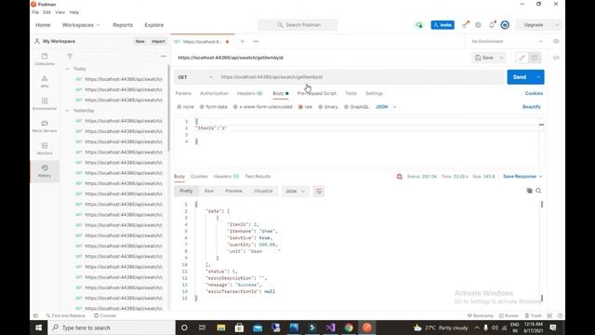Open the Send button dropdown arrow
Viewport: 595px width, 335px height.
click(538, 77)
